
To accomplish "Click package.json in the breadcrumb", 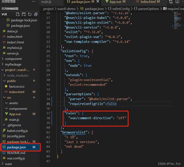I will [94, 9].
